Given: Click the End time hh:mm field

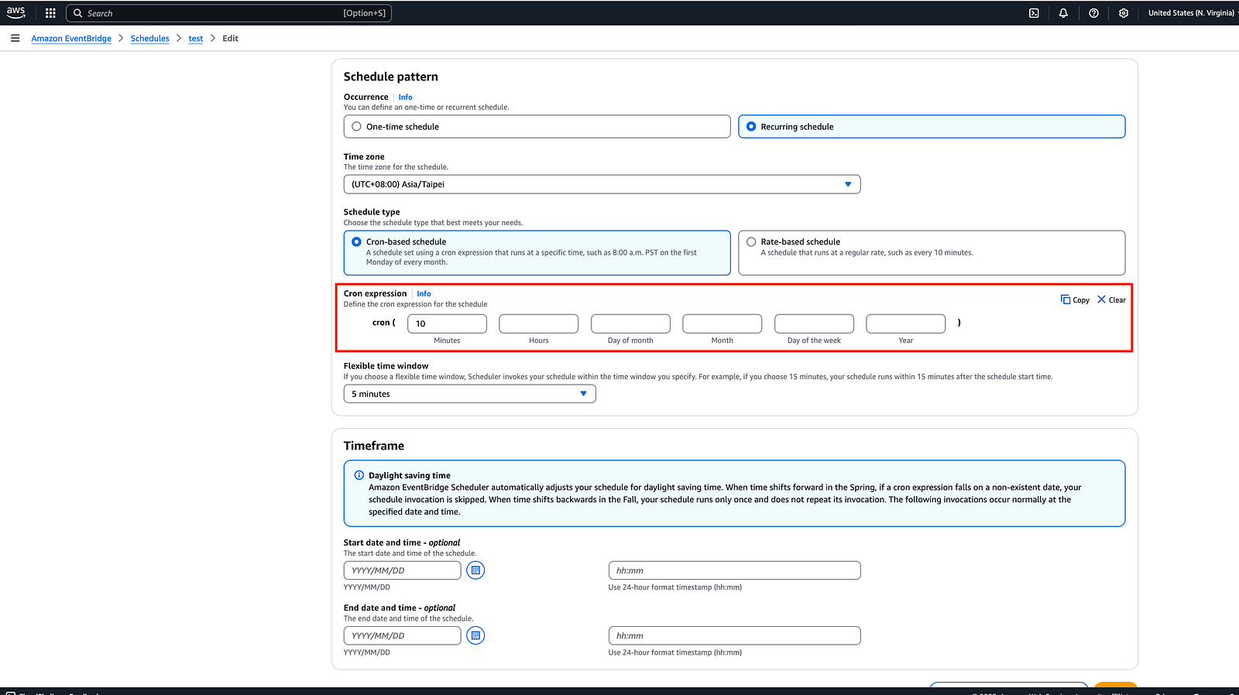Looking at the screenshot, I should tap(734, 635).
